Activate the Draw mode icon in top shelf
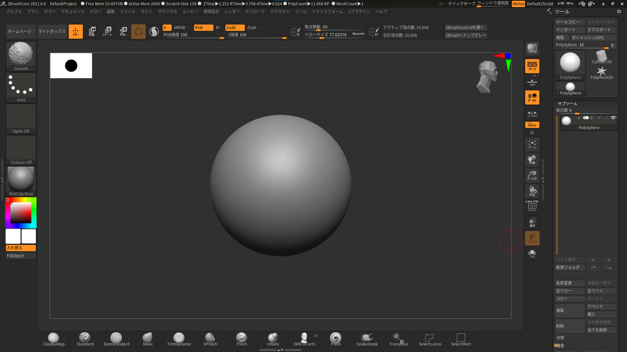 pyautogui.click(x=76, y=32)
